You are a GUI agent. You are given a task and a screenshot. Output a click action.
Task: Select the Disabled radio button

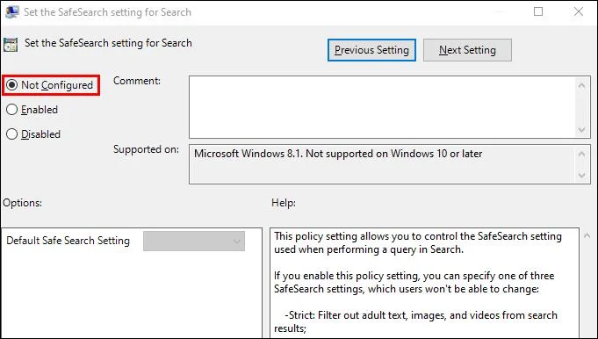11,134
